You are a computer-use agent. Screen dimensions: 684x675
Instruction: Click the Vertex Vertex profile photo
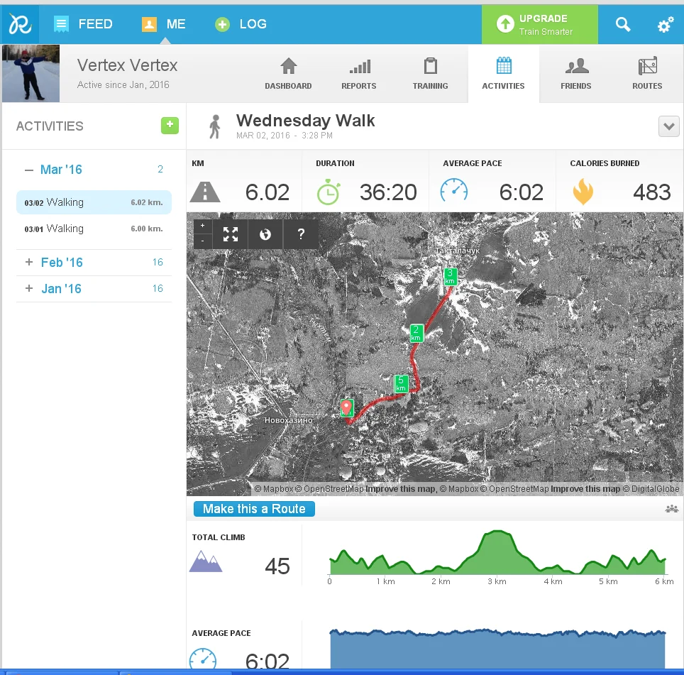click(x=31, y=73)
